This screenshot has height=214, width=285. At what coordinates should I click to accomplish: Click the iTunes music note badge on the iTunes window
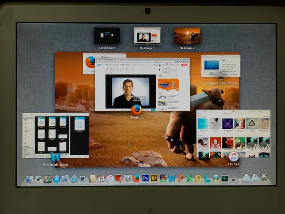pyautogui.click(x=233, y=156)
